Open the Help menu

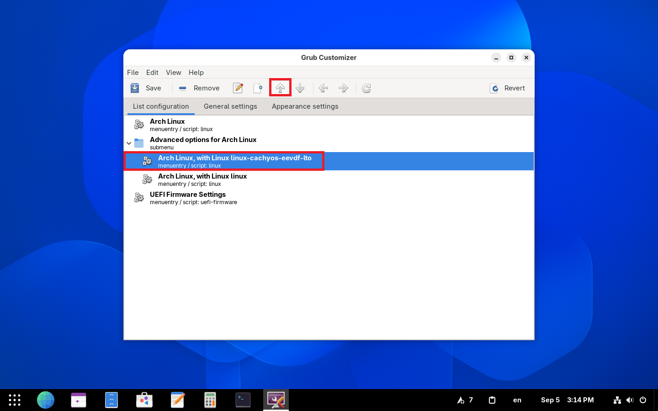coord(196,73)
